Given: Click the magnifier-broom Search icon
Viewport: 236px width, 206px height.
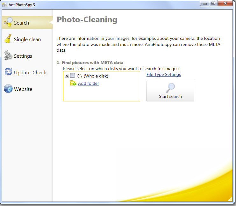Looking at the screenshot, I should click(x=8, y=22).
